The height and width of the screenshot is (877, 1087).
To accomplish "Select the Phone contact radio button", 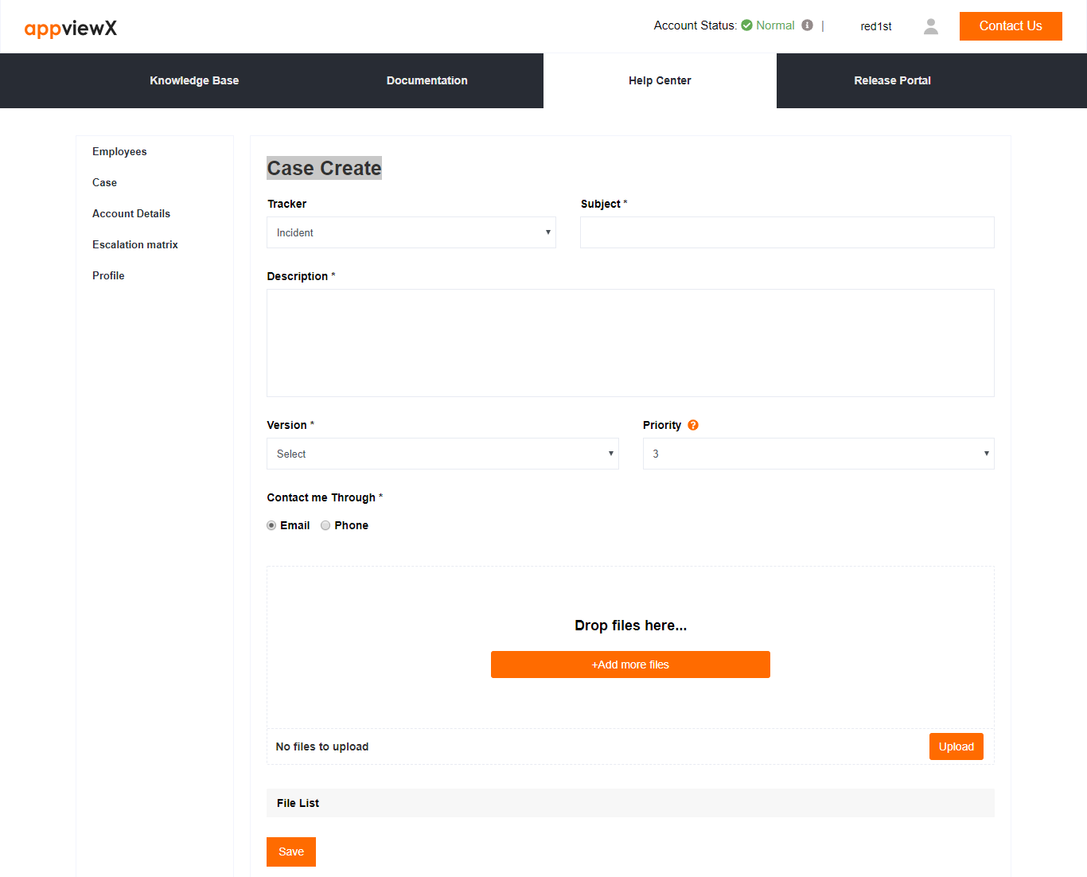I will coord(325,525).
